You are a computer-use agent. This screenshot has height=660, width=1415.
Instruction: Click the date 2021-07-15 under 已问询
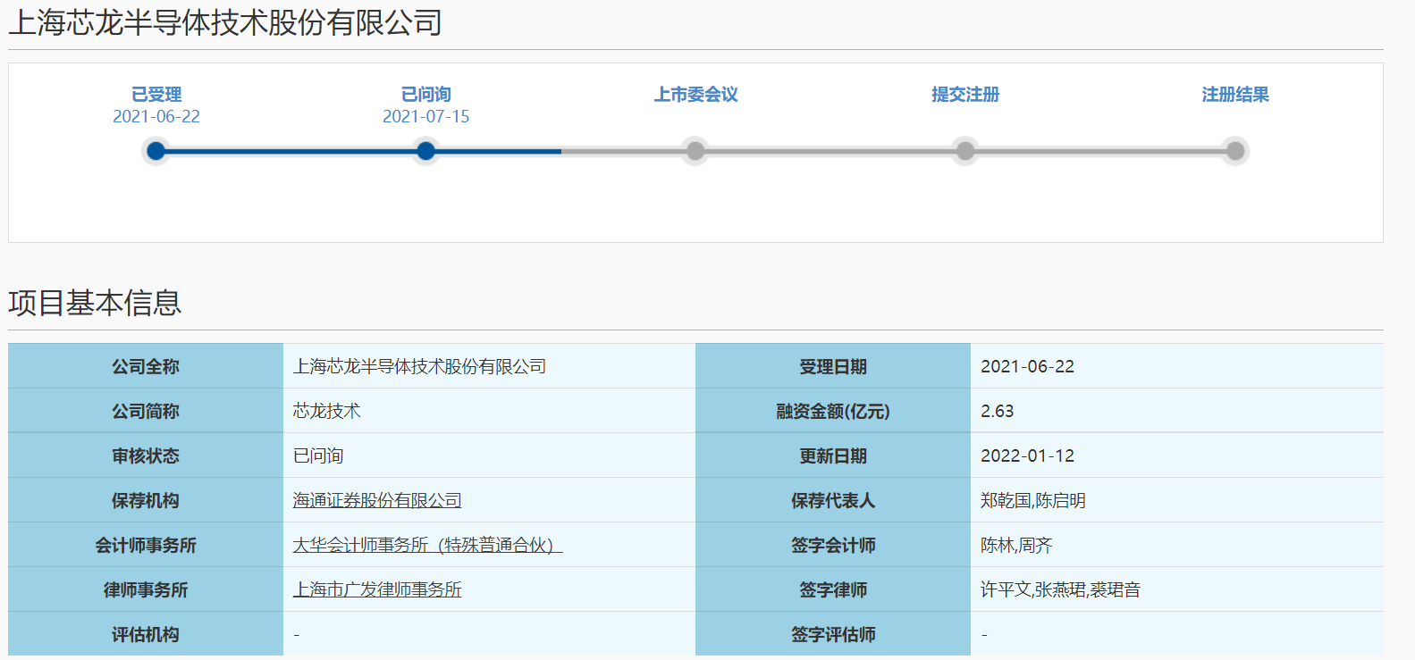425,117
